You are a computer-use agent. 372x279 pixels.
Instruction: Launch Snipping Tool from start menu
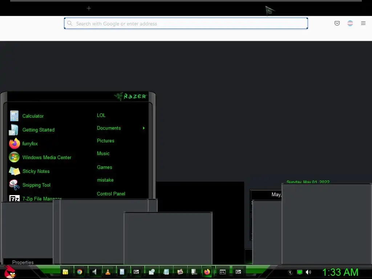click(x=36, y=185)
